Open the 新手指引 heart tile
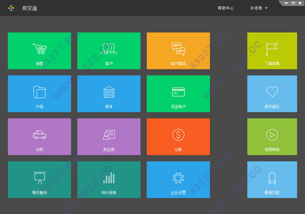This screenshot has height=214, width=305. tap(272, 94)
